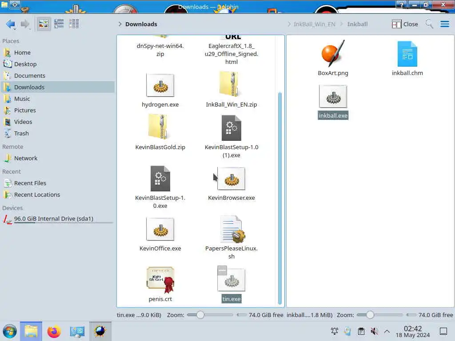Open Pictures in Places

[58, 110]
